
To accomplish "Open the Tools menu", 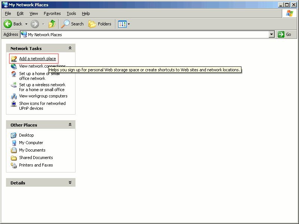I will pos(71,13).
